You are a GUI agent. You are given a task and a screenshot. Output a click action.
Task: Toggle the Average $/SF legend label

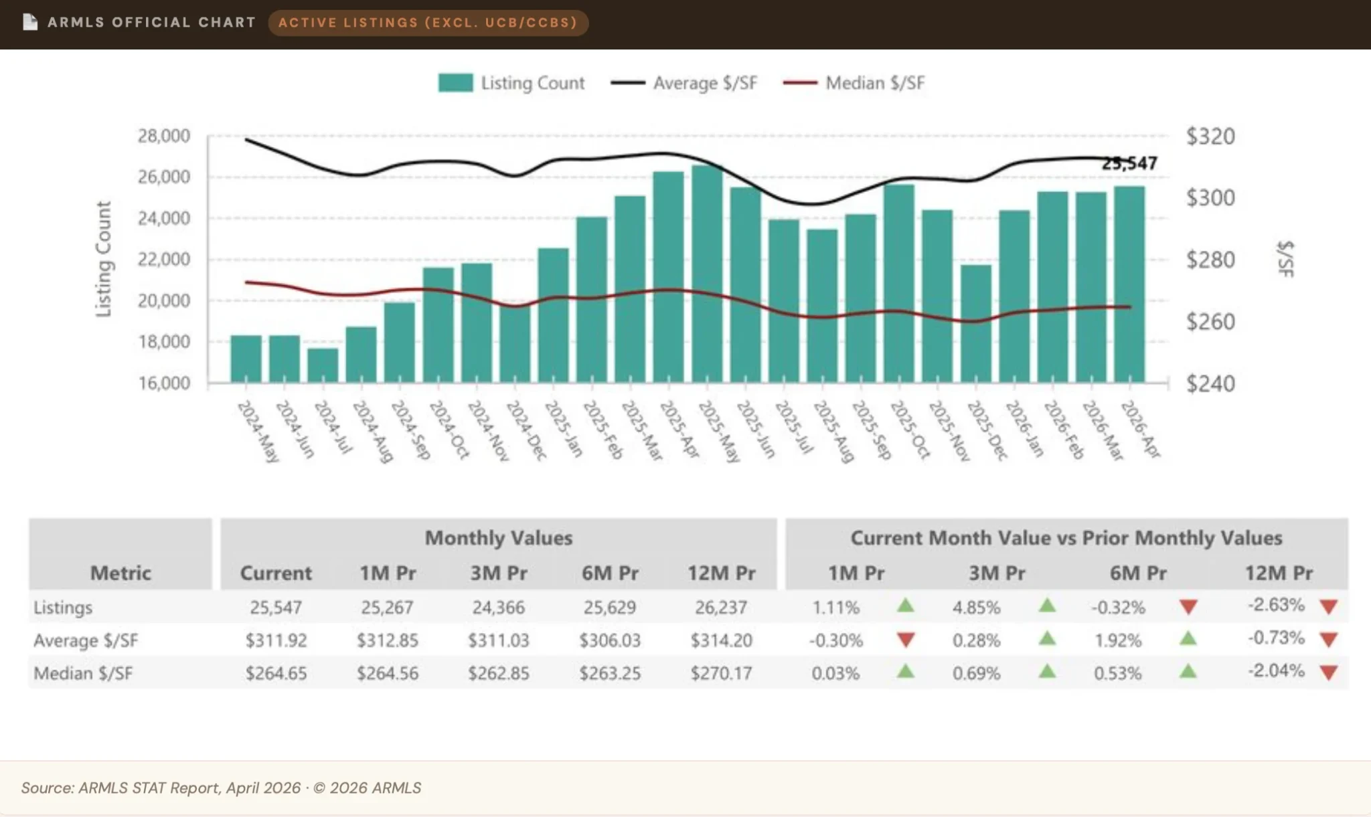(x=706, y=83)
